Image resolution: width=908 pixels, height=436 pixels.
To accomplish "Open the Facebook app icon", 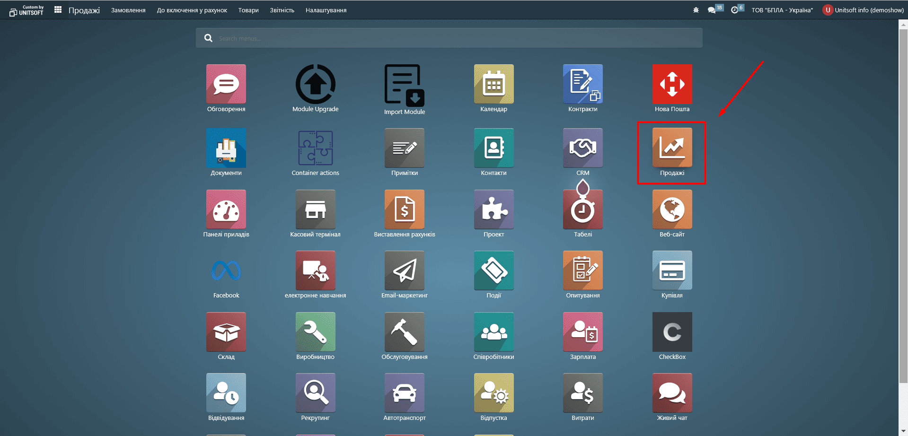I will click(226, 270).
